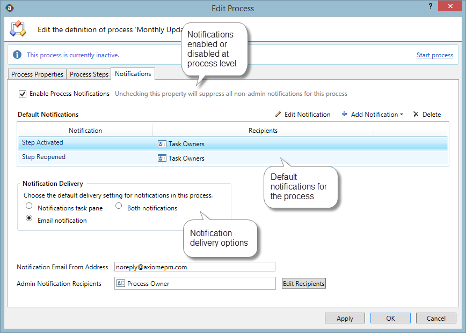Click the Notification Email From Address field
The height and width of the screenshot is (333, 466).
pos(194,267)
